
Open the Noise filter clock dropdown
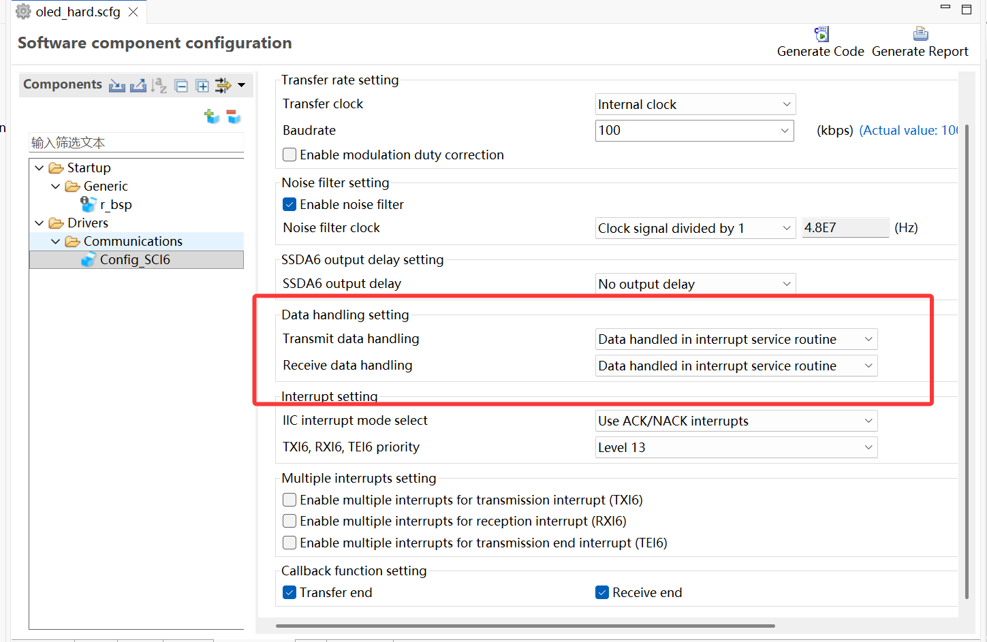(x=695, y=228)
